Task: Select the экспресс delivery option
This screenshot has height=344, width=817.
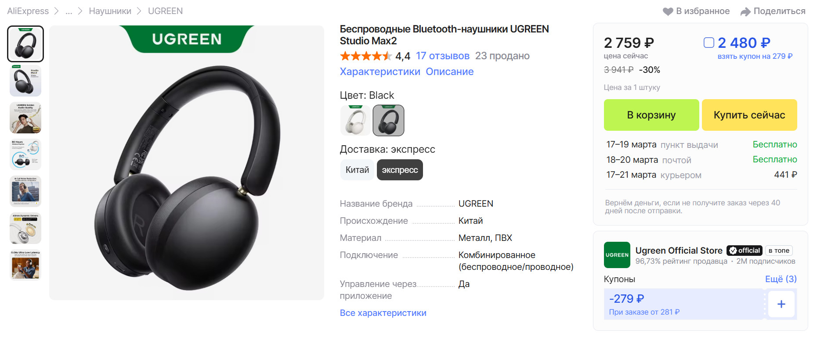Action: point(400,170)
